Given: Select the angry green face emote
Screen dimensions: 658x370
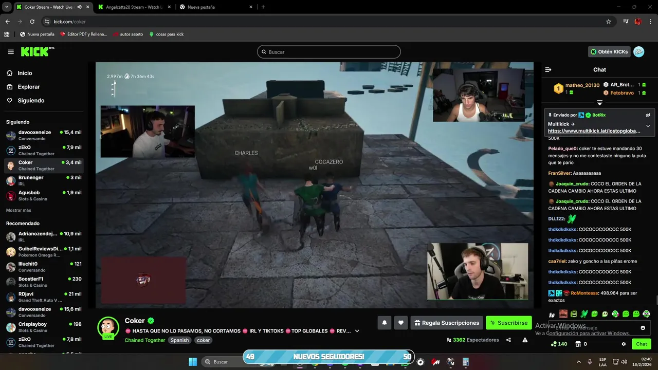Looking at the screenshot, I should click(574, 313).
